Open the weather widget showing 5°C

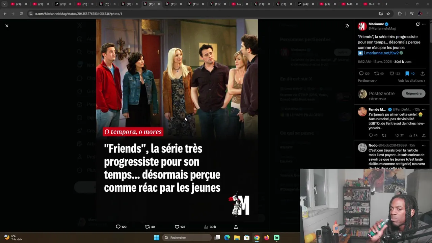click(x=13, y=238)
